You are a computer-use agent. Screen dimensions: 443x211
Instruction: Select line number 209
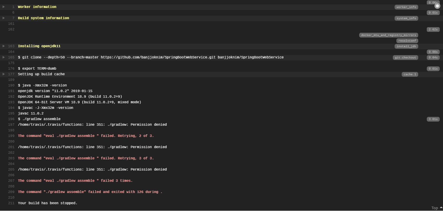[11, 192]
